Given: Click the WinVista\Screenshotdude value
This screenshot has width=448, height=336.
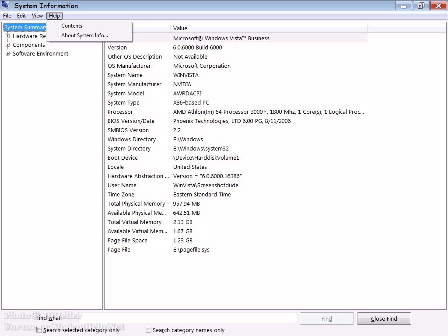Looking at the screenshot, I should click(206, 185).
